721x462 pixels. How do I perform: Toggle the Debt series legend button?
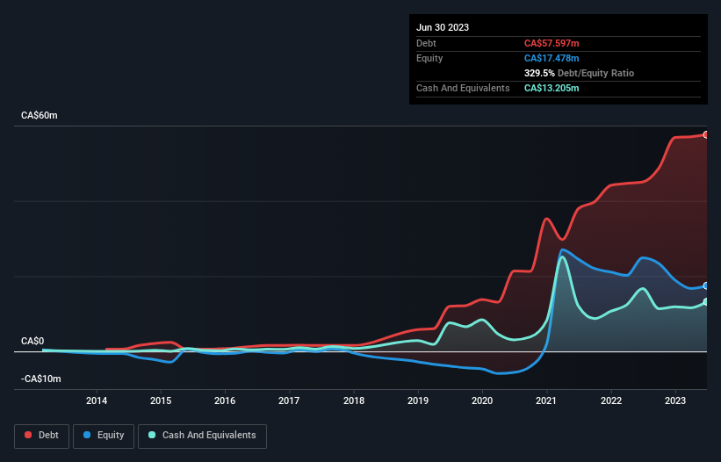pyautogui.click(x=42, y=436)
